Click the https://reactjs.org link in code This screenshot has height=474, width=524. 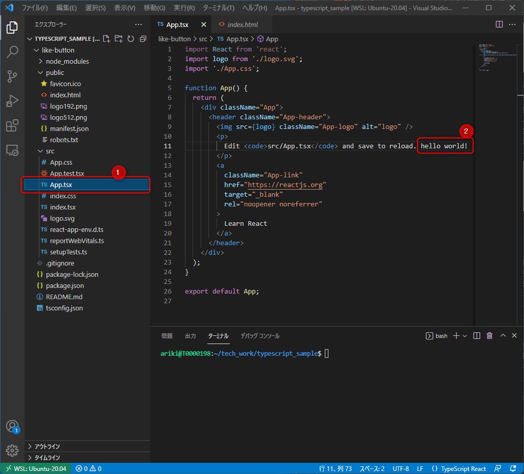point(285,185)
